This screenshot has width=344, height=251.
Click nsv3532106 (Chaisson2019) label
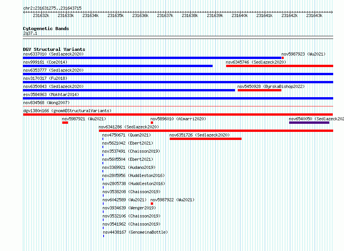coord(131,216)
